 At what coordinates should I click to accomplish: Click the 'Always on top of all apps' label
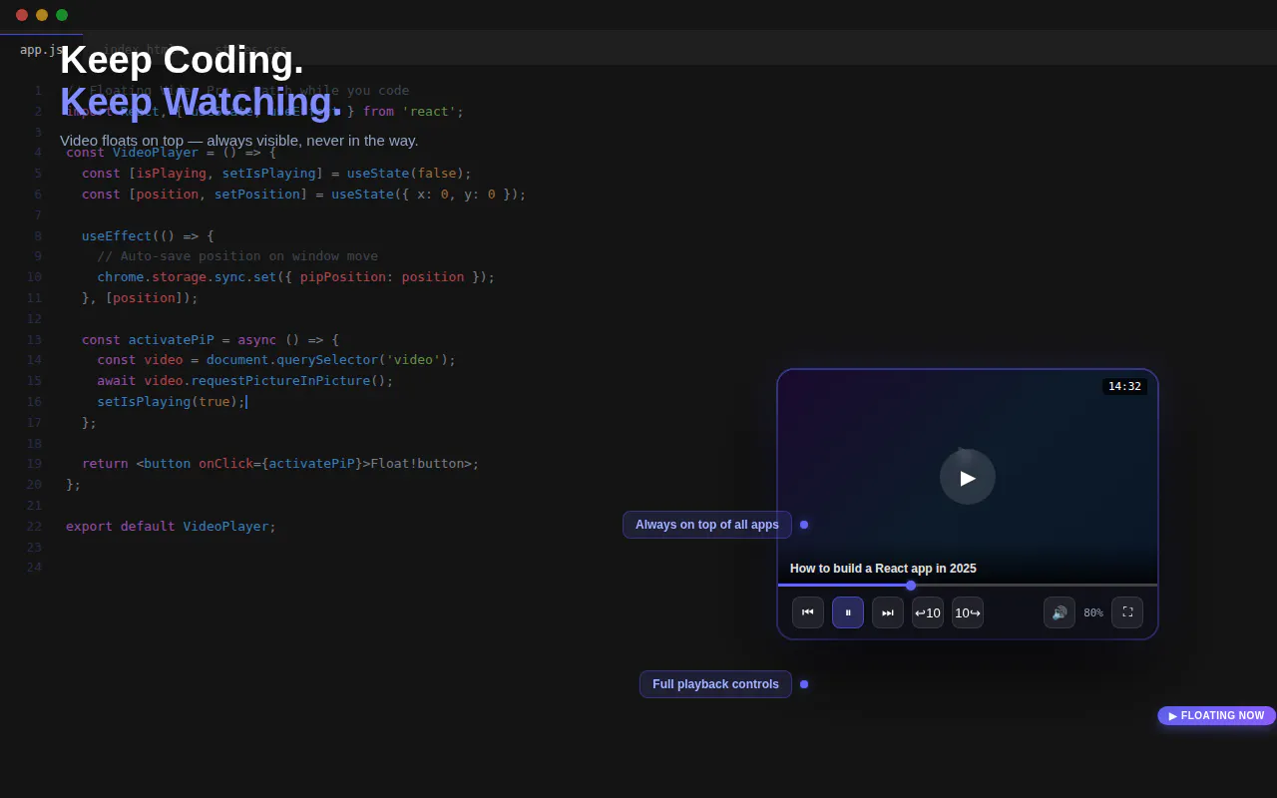[707, 525]
